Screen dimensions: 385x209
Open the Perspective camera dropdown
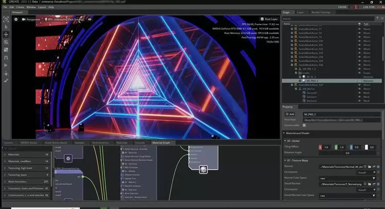coord(32,19)
